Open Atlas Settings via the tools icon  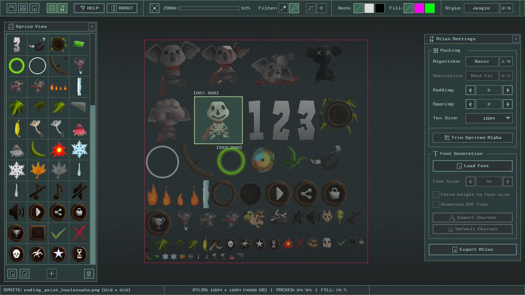pos(62,7)
